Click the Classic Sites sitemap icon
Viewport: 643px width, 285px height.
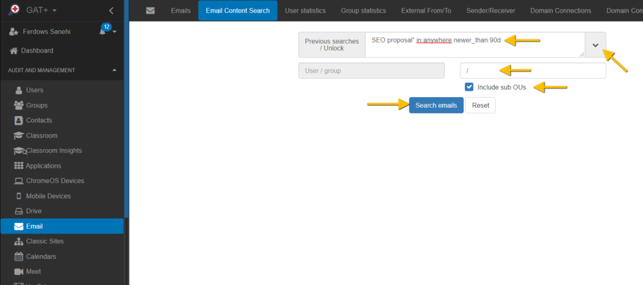18,241
